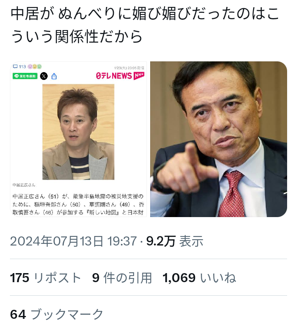297x332 pixels.
Task: Click the purple smiley reaction icon
Action: [30, 67]
